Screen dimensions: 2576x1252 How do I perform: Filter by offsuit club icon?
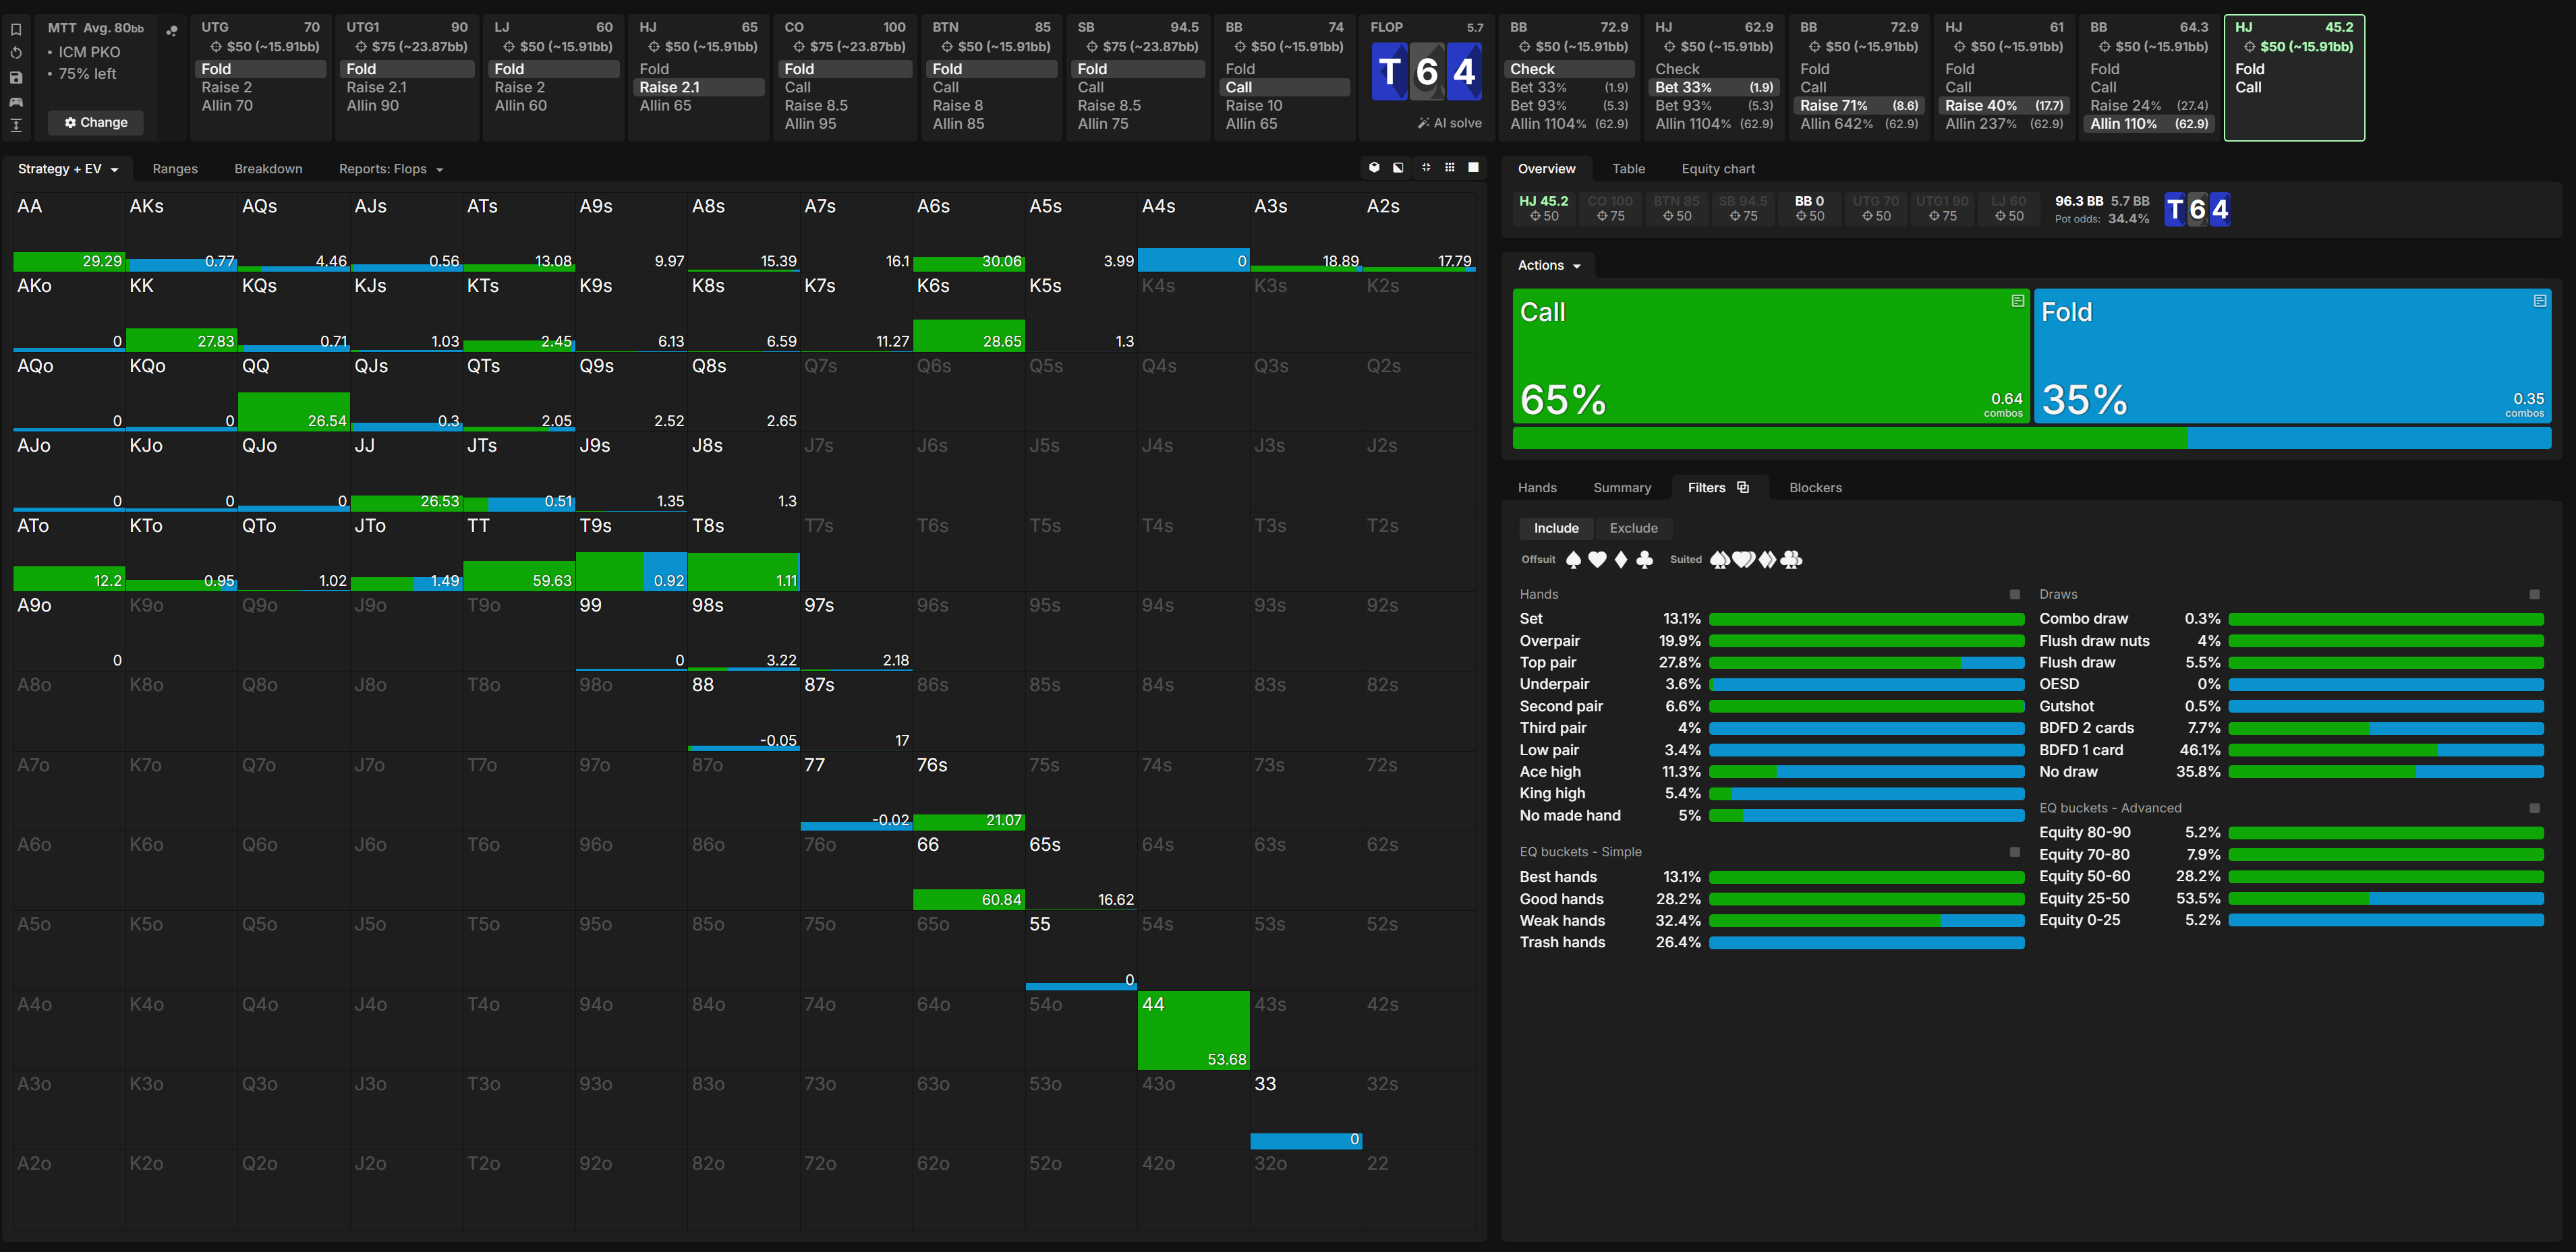(1644, 560)
